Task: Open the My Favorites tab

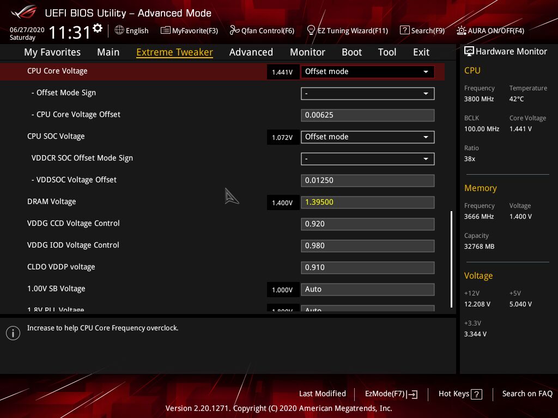Action: [x=52, y=52]
